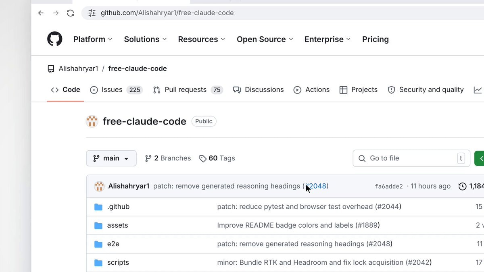Click the Public visibility badge
Viewport: 484px width, 272px height.
pyautogui.click(x=204, y=121)
